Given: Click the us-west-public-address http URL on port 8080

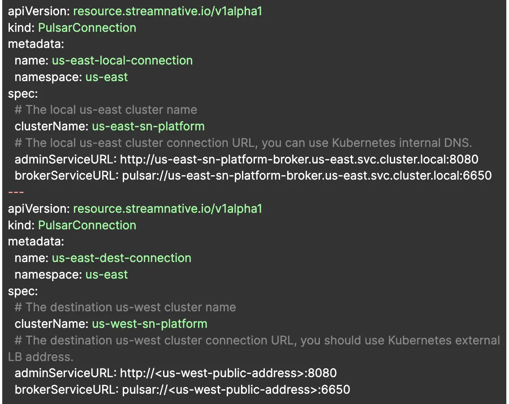Looking at the screenshot, I should coord(229,373).
